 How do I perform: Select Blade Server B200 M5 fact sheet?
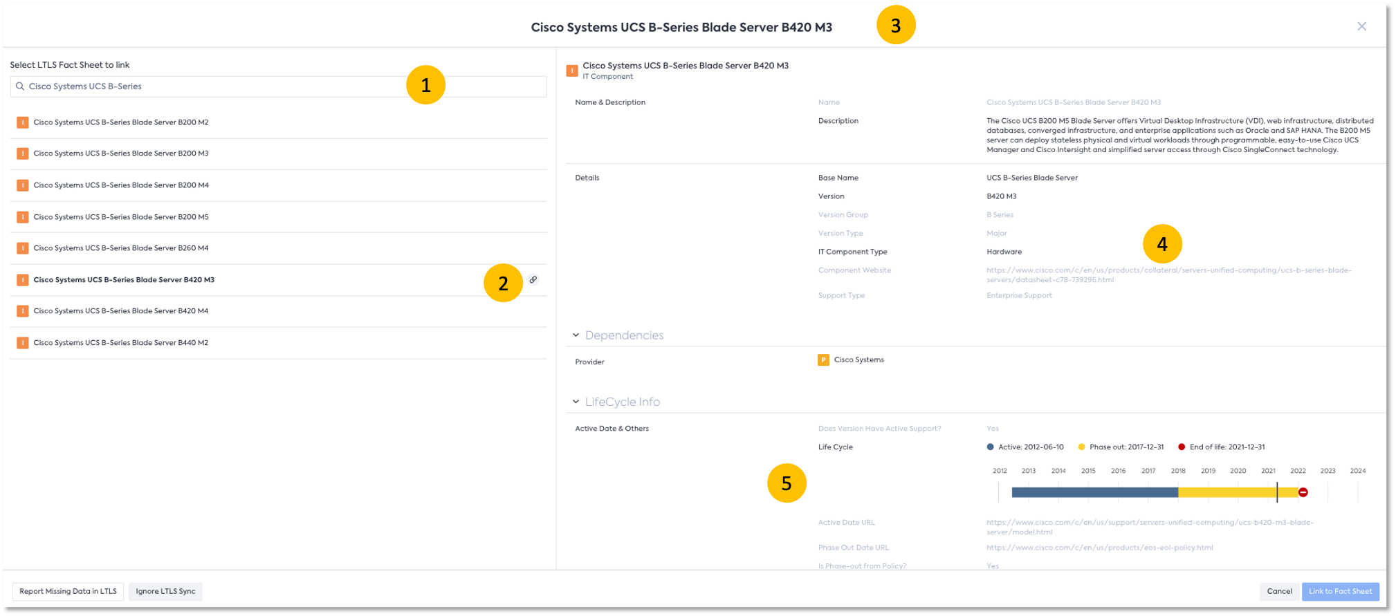[x=278, y=217]
